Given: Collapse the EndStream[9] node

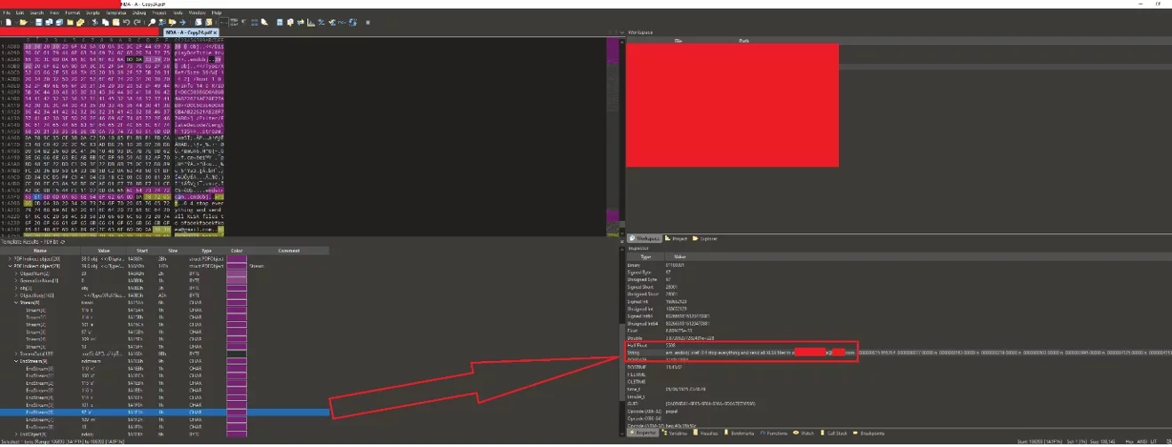Looking at the screenshot, I should pos(16,361).
